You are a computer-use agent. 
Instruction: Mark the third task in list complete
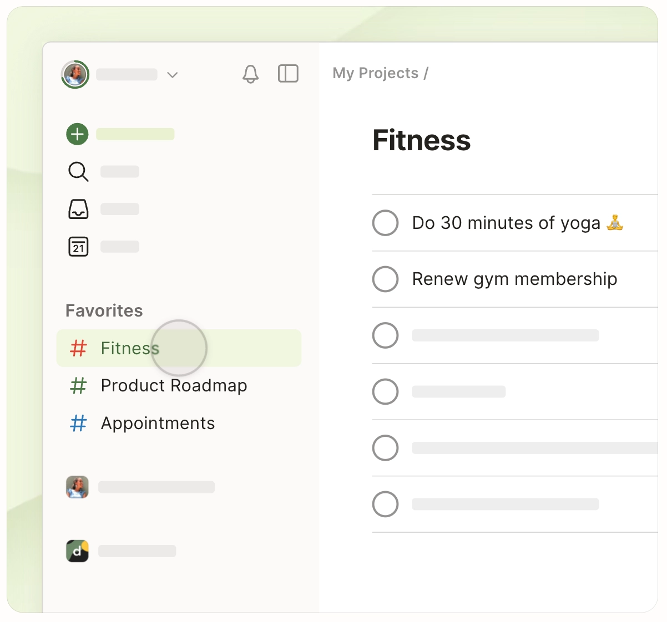tap(385, 335)
